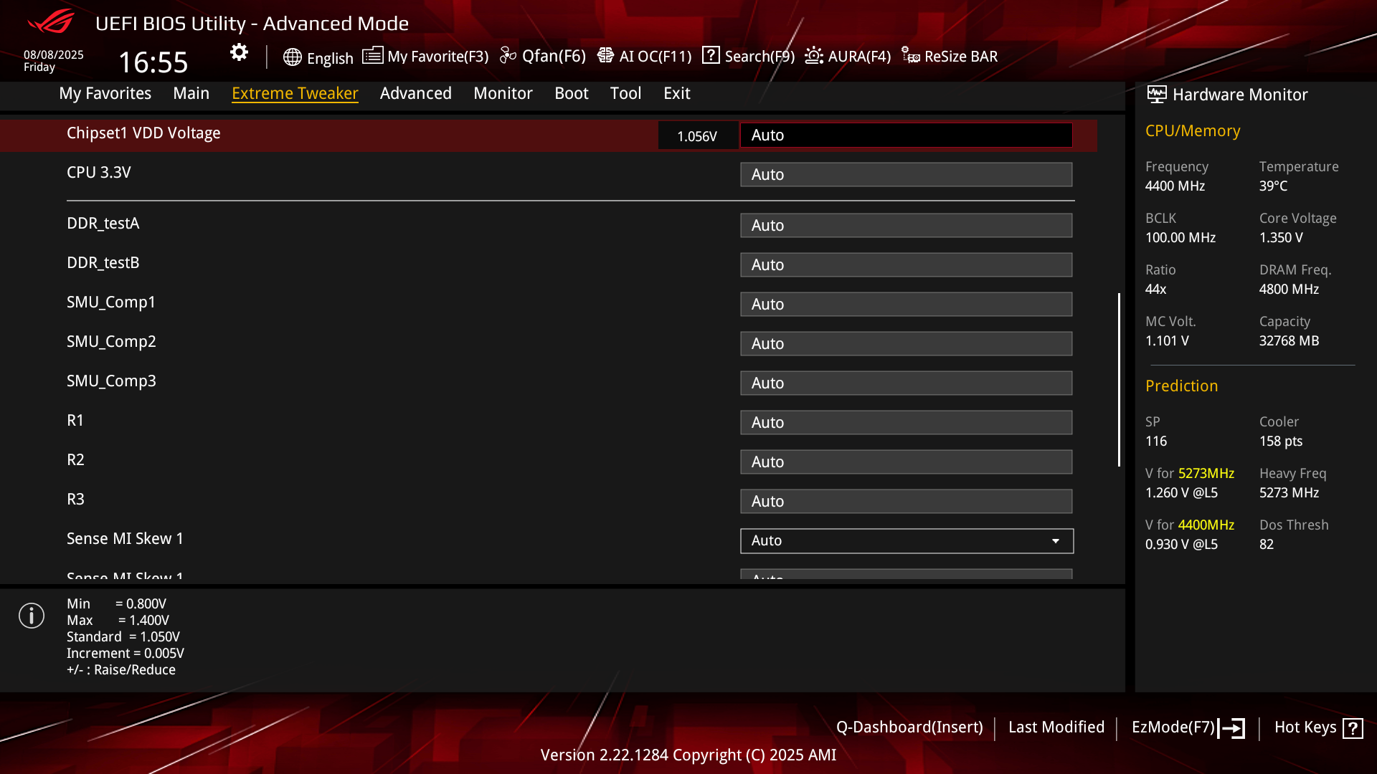
Task: Click the ReSize BAR icon
Action: click(911, 55)
